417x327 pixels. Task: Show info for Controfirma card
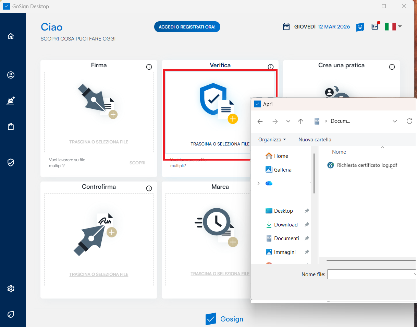[x=149, y=188]
